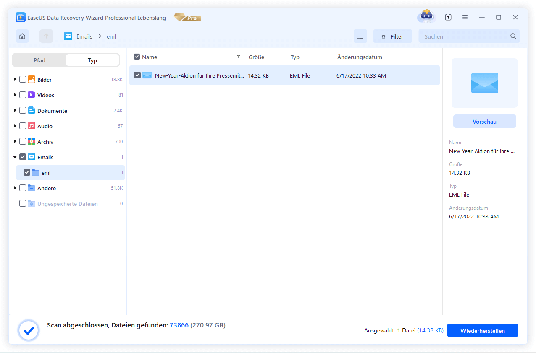The height and width of the screenshot is (353, 536).
Task: Click the EML File type cell
Action: pos(300,76)
